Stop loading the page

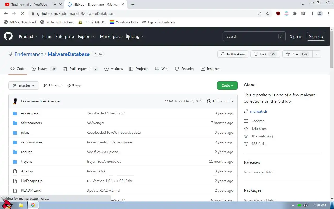tap(22, 14)
